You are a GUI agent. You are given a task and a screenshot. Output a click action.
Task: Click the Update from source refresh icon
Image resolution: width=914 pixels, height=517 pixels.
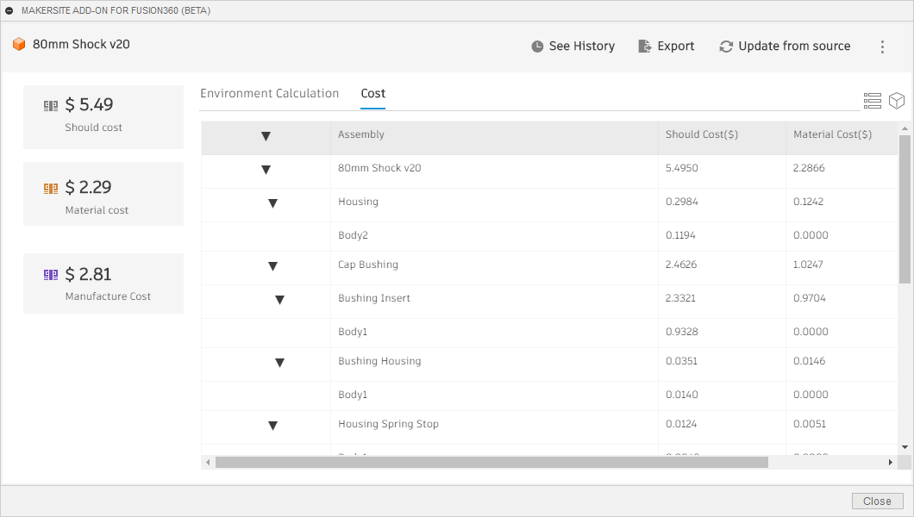(726, 47)
